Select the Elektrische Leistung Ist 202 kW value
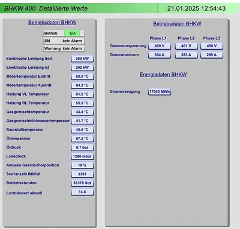240x229 pixels. click(x=82, y=68)
